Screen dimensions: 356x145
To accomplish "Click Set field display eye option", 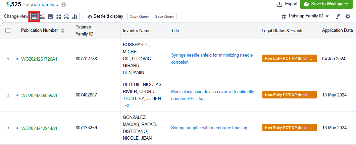I will pos(105,16).
